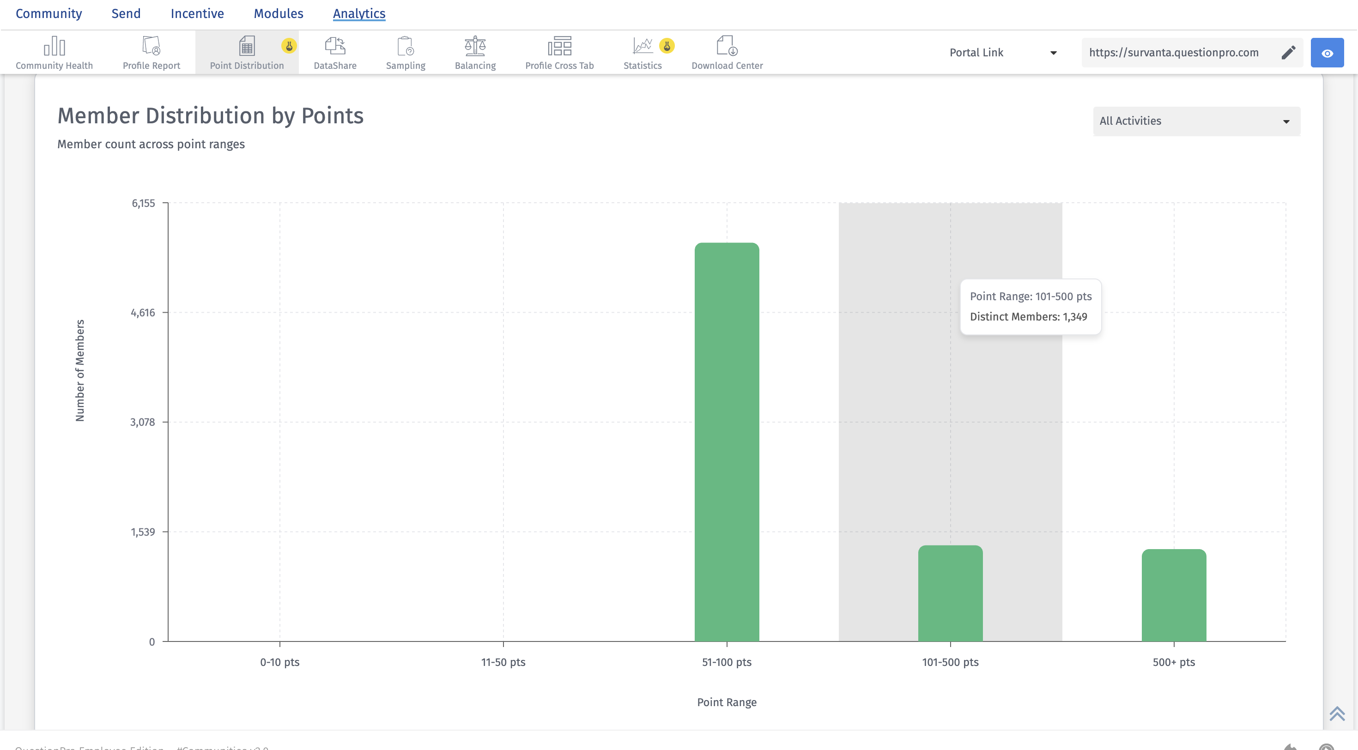Screen dimensions: 1358x750
Task: Open the Sampling tool icon
Action: tap(405, 46)
